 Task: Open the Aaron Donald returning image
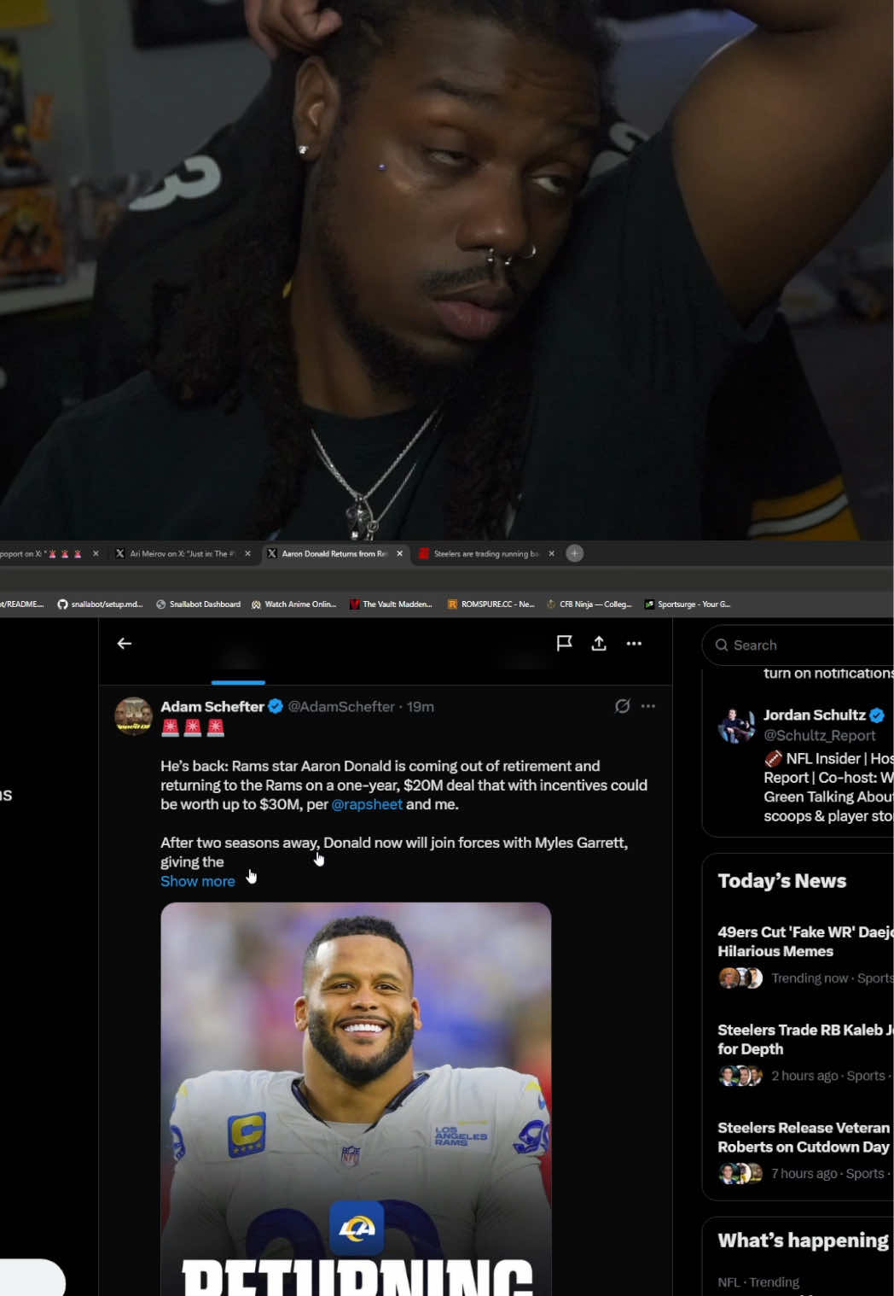point(356,1099)
